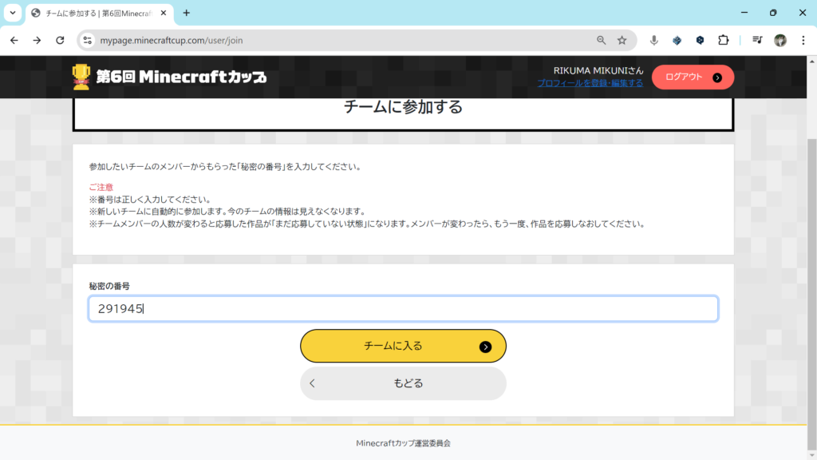Open a new tab with plus button
This screenshot has width=817, height=460.
187,13
